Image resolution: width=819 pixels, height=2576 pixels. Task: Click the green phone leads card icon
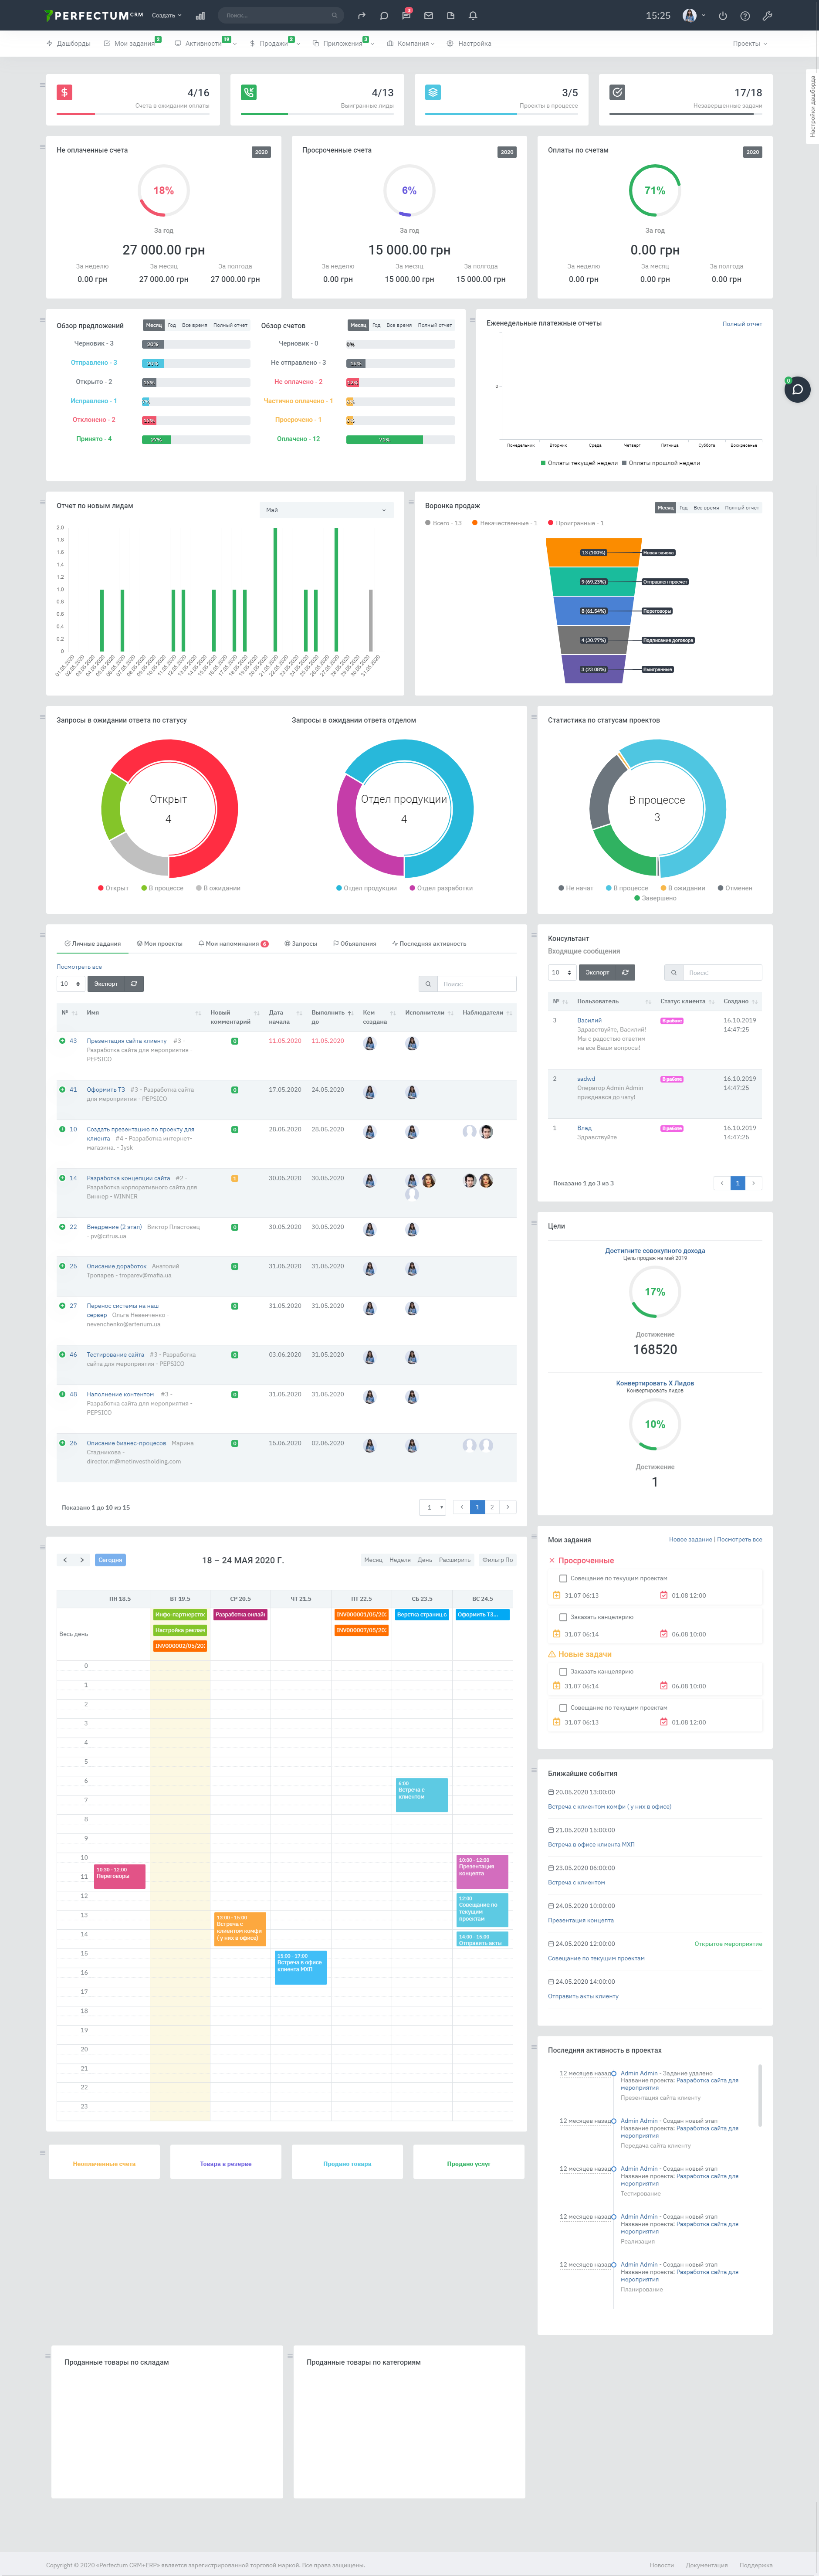249,92
